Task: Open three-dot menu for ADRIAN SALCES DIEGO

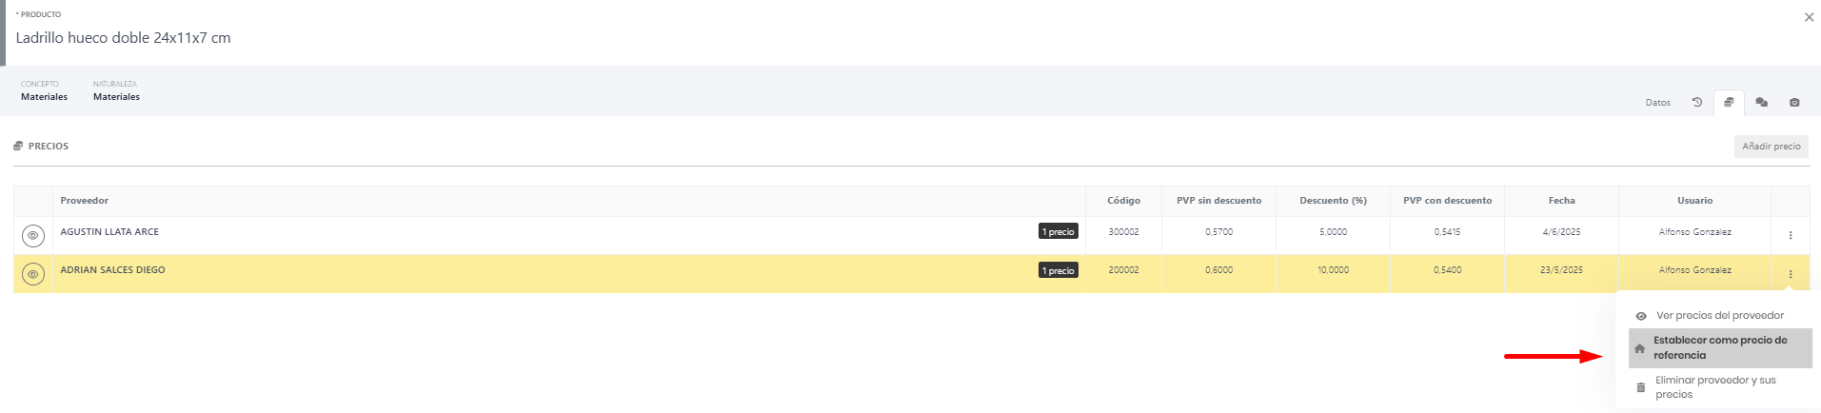Action: (1790, 274)
